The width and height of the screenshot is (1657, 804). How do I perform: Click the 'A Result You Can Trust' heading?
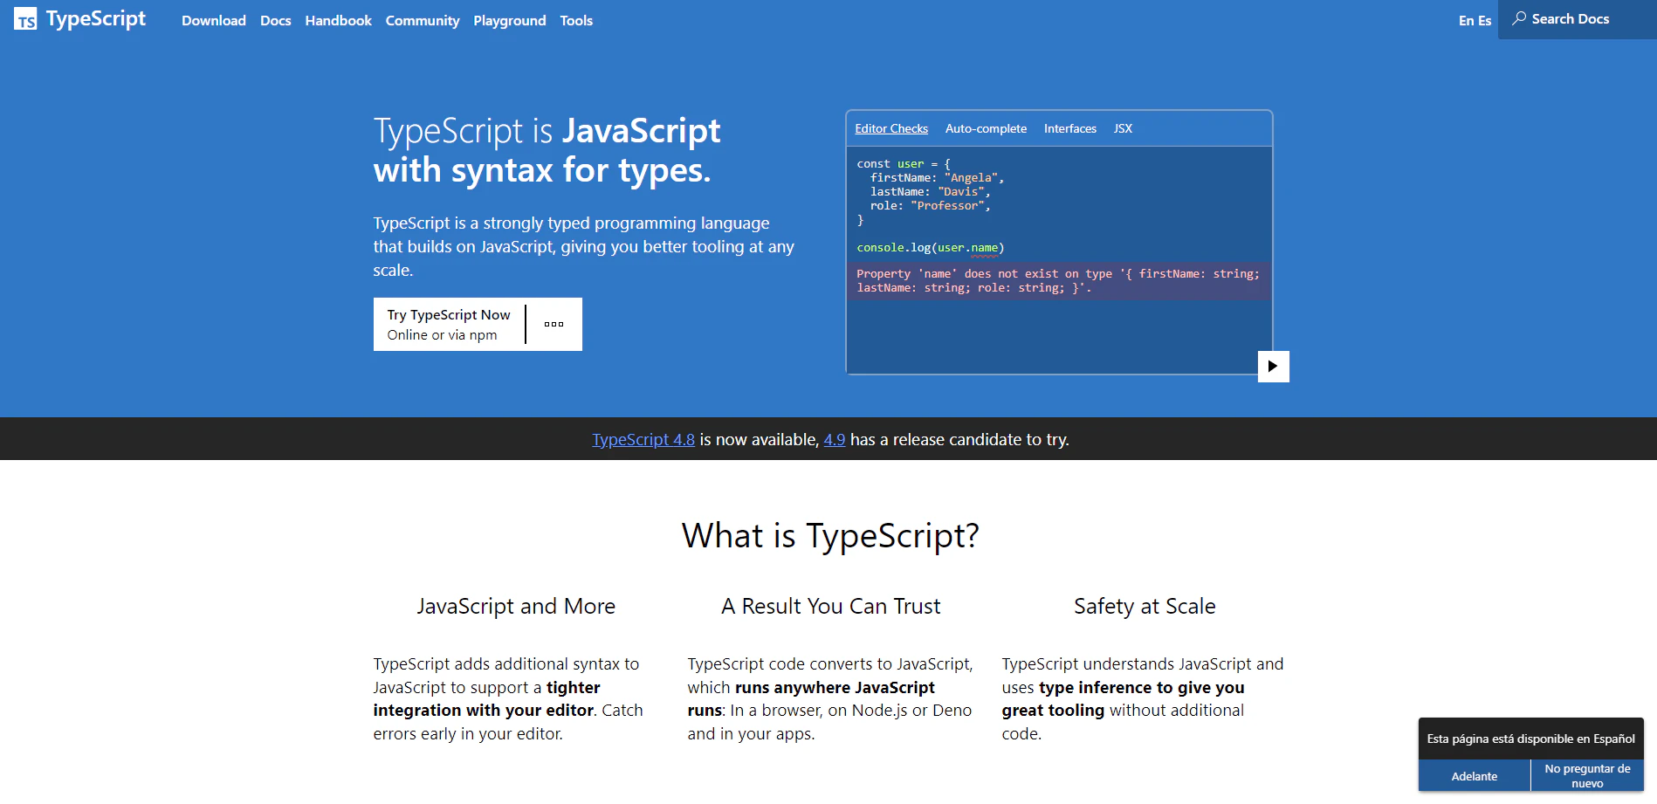[x=830, y=606]
